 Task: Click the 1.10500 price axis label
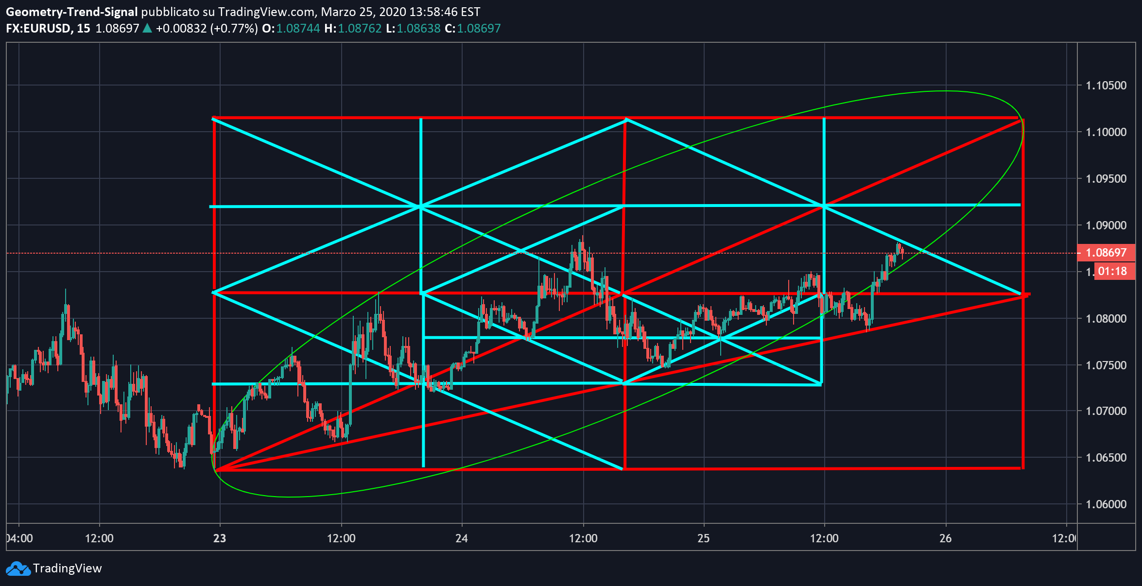point(1106,86)
